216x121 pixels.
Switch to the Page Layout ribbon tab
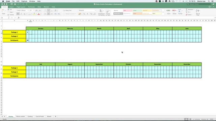click(21, 7)
